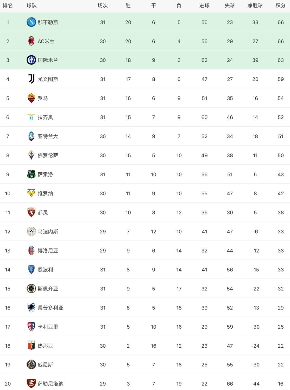Select the Fiorentina lily crest
The image size is (290, 390).
tap(31, 155)
